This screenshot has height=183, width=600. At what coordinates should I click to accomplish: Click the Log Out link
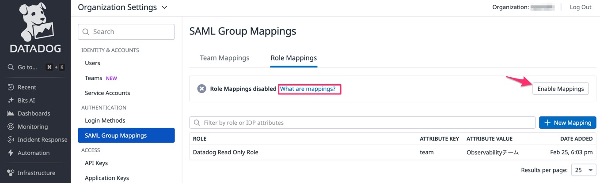point(581,7)
